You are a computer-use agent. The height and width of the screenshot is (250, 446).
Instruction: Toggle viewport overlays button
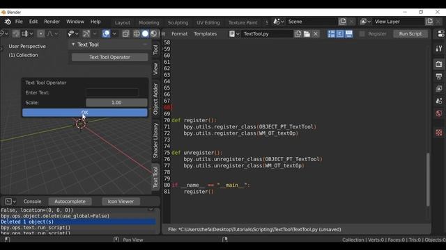pos(106,34)
